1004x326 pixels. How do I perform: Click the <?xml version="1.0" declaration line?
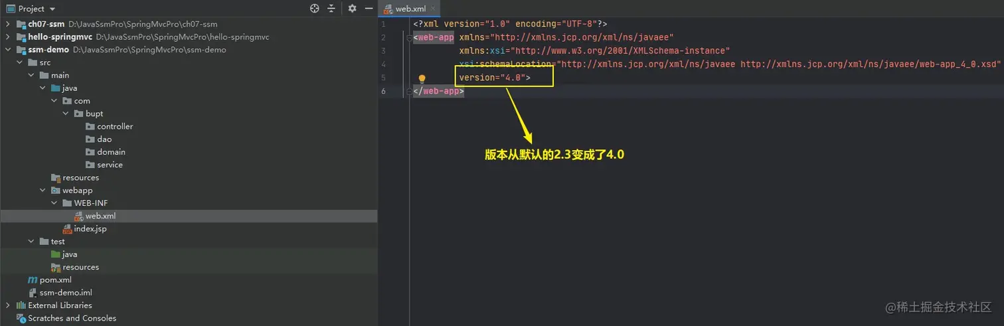(x=510, y=24)
